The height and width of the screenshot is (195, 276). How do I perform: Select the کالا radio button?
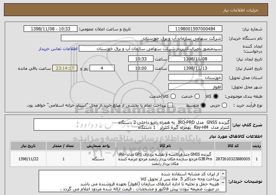[x=216, y=96]
